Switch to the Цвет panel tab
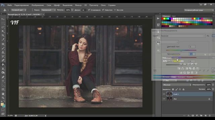The height and width of the screenshot is (120, 215). [174, 16]
